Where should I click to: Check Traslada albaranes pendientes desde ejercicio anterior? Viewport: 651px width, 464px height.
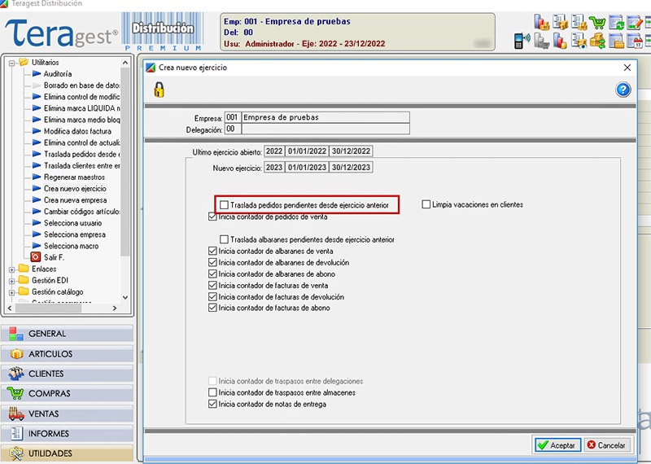click(x=225, y=239)
